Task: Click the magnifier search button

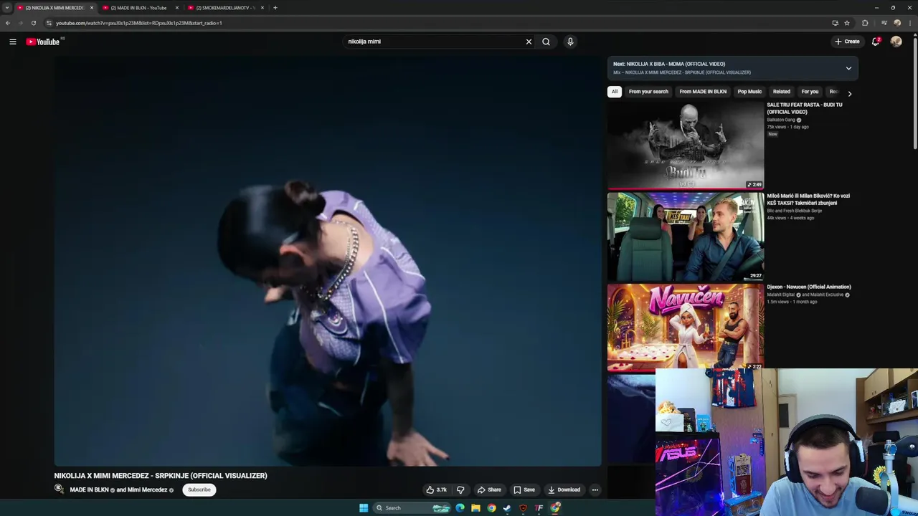Action: (546, 42)
